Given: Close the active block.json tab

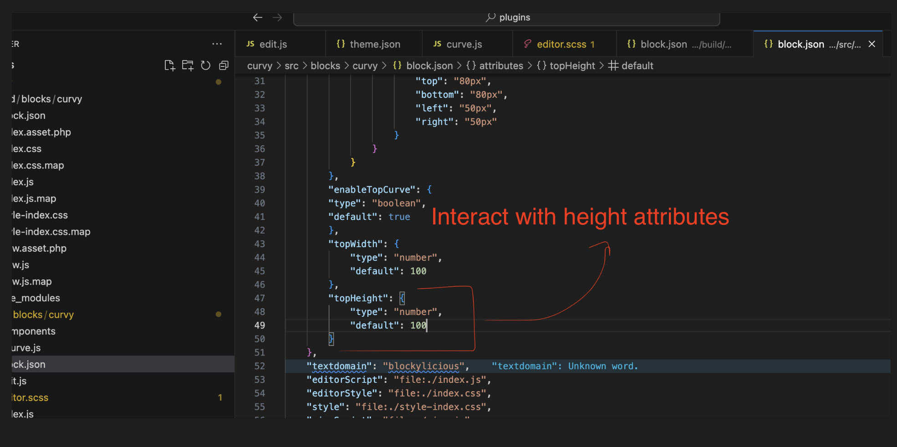Looking at the screenshot, I should [872, 44].
